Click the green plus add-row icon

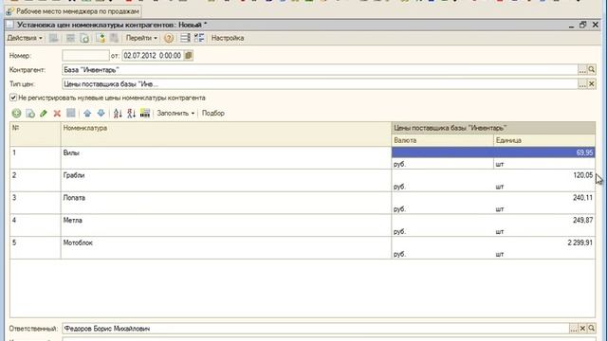coord(16,114)
